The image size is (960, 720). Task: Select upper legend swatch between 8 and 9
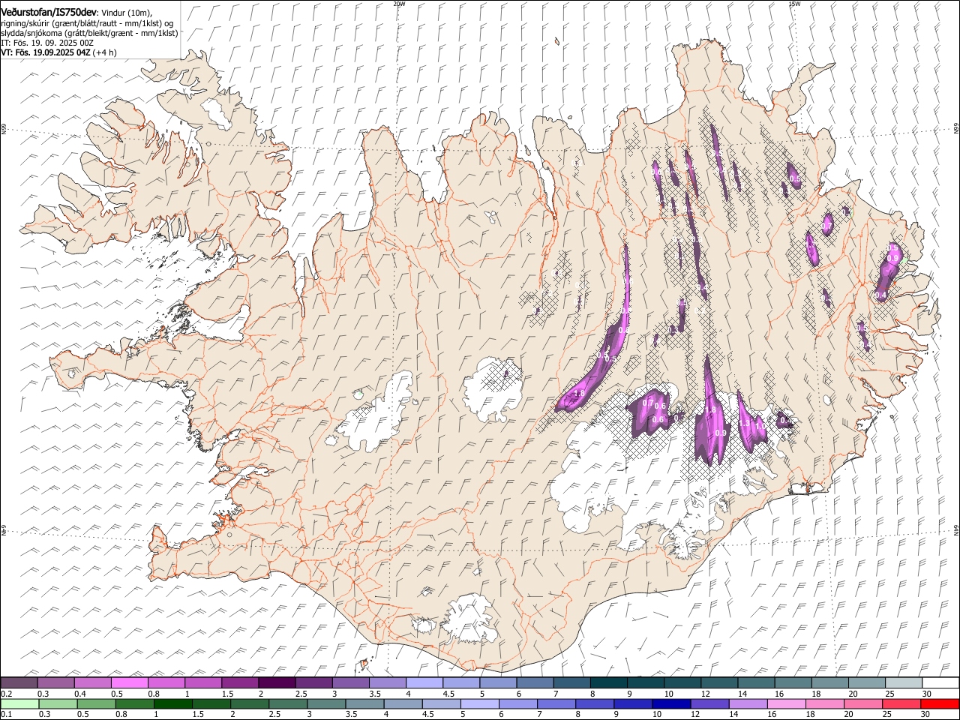pyautogui.click(x=609, y=682)
